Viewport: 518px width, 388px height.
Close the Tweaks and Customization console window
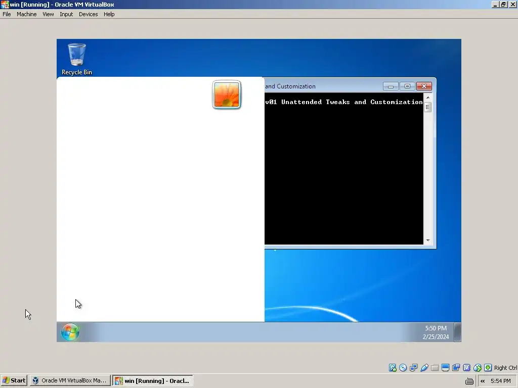tap(424, 86)
